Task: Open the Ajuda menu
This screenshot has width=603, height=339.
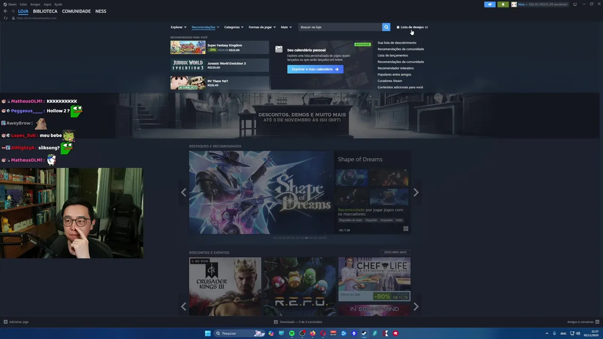Action: 58,4
